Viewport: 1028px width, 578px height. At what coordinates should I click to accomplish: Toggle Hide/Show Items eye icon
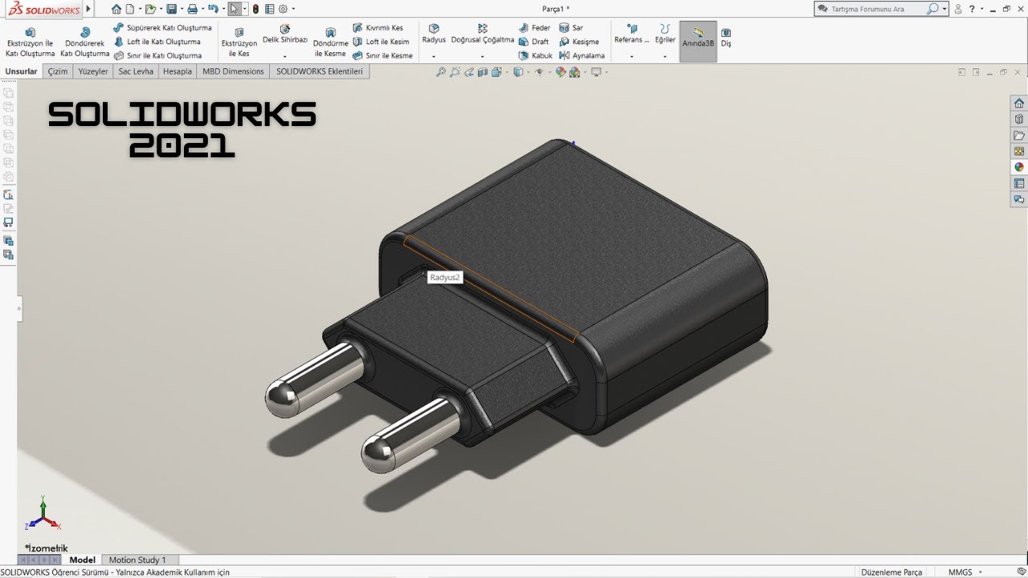click(539, 72)
